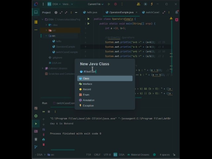Expand the .idea folder

(x=46, y=25)
